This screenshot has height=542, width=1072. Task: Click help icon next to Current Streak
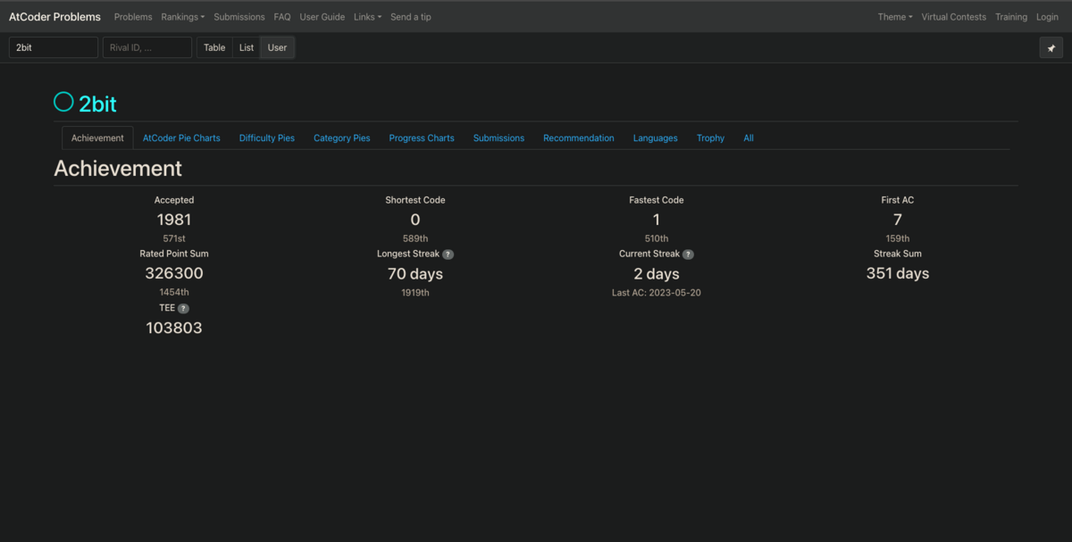(688, 254)
